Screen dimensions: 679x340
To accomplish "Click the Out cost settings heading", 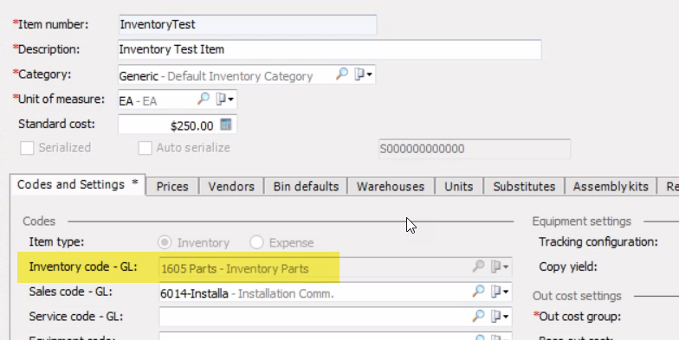I will (x=577, y=296).
